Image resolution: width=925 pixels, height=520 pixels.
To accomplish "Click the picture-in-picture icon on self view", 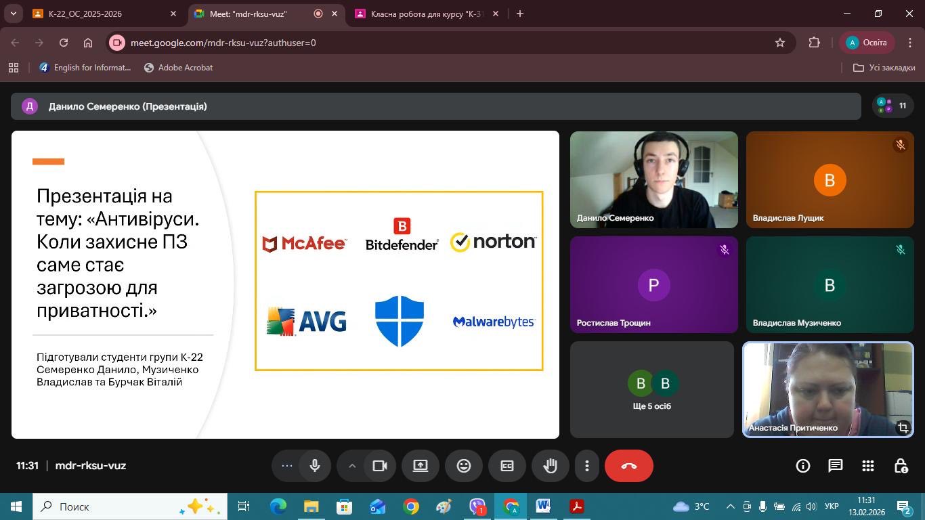I will click(x=903, y=427).
